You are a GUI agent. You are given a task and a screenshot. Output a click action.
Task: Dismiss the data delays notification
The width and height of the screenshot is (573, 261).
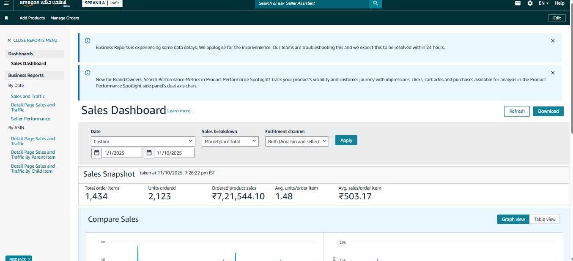(553, 41)
